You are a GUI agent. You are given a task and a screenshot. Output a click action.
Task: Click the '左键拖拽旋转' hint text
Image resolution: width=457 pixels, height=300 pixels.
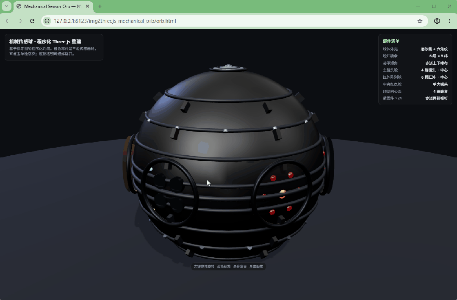point(204,267)
